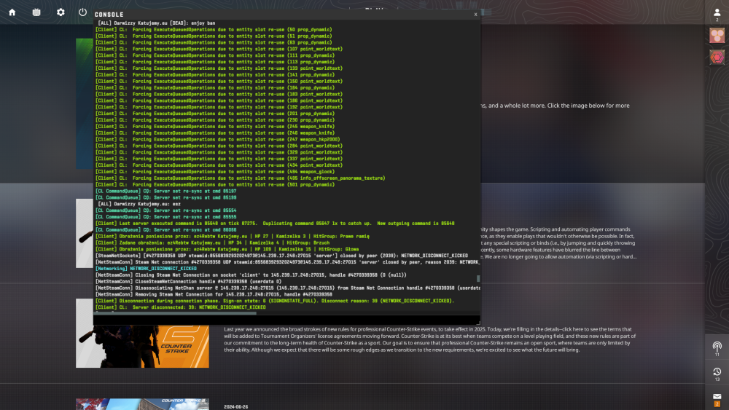Open the 2024-06-26 news thumbnail

coord(142,404)
